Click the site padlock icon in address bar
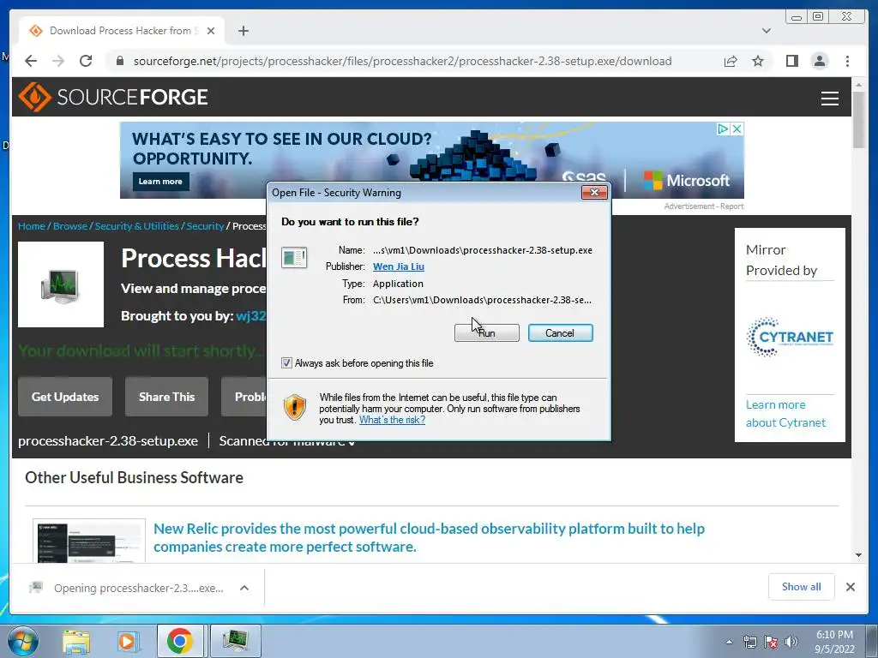The image size is (878, 658). tap(120, 61)
